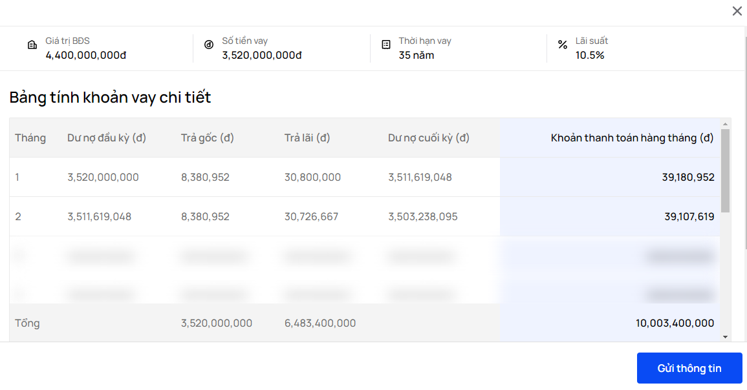Close the loan detail dialog
Image resolution: width=747 pixels, height=390 pixels.
click(737, 12)
